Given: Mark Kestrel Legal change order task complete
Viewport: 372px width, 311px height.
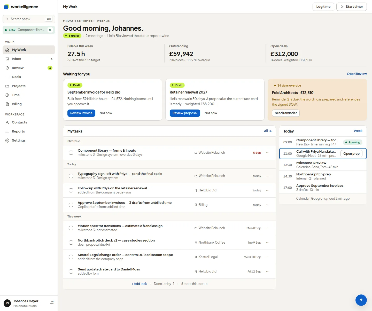Looking at the screenshot, I should coord(71,257).
